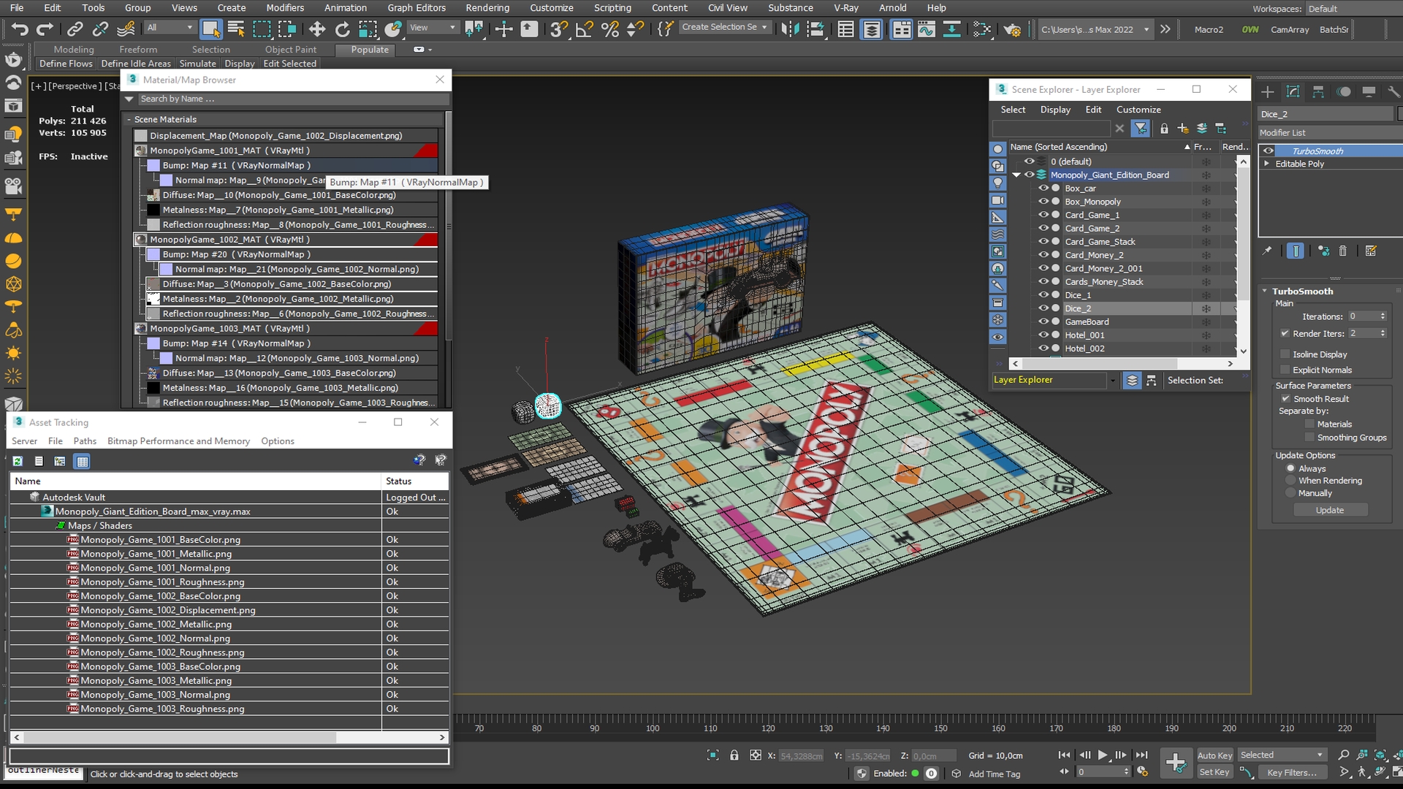This screenshot has height=789, width=1403.
Task: Activate the Select and Link tool
Action: click(x=75, y=29)
